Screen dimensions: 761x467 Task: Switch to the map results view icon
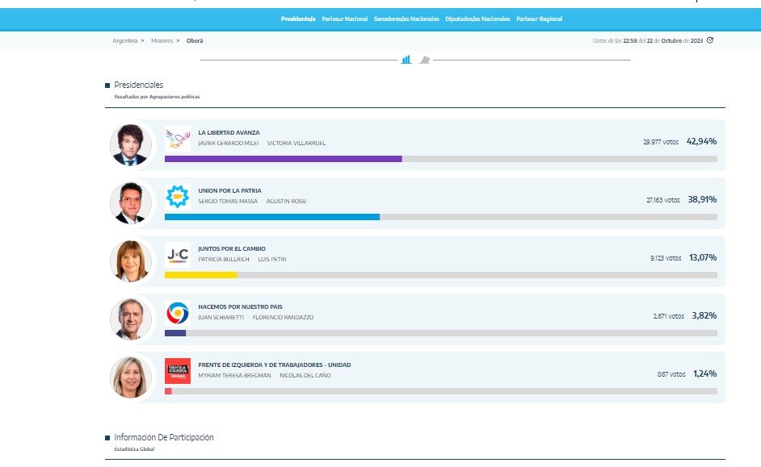tap(425, 60)
